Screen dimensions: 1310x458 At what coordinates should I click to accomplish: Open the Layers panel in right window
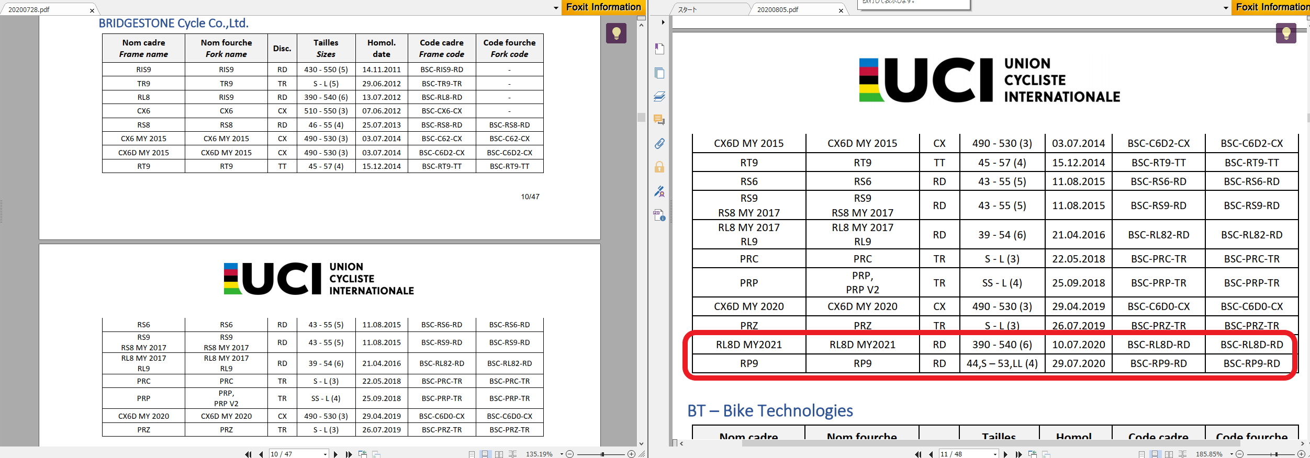[x=659, y=96]
